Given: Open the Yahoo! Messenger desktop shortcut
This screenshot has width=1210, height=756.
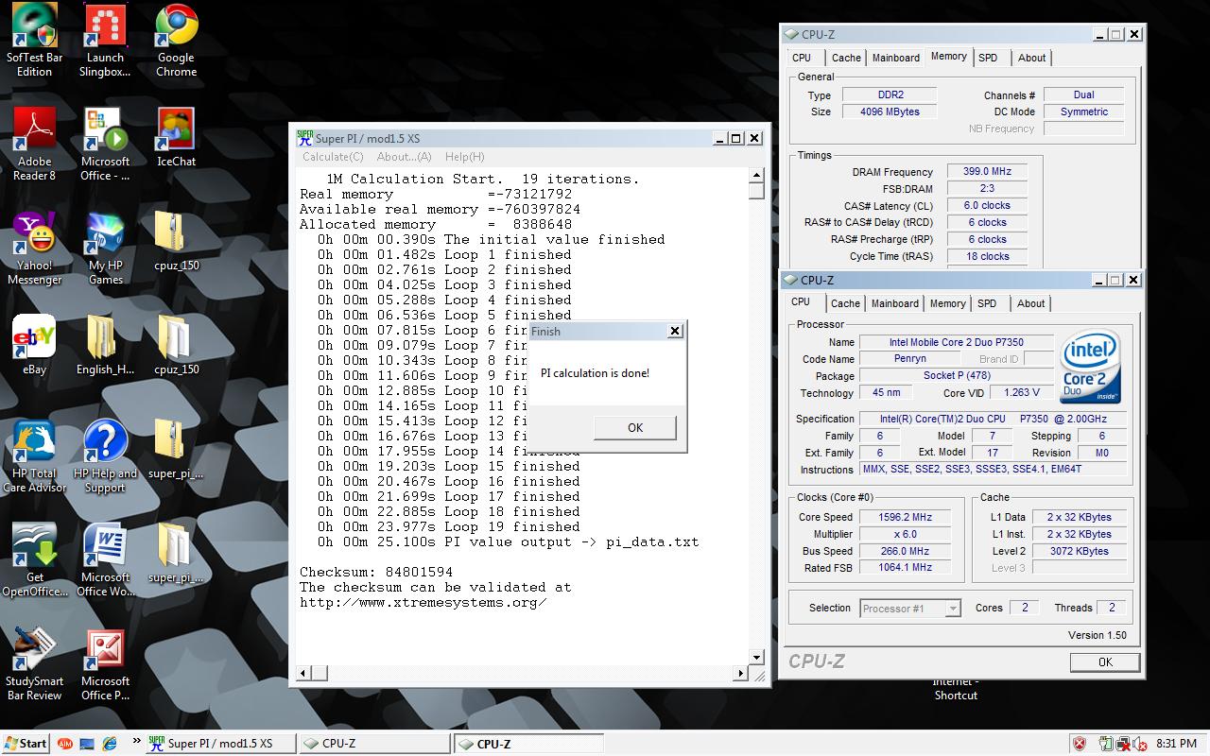Looking at the screenshot, I should click(34, 249).
